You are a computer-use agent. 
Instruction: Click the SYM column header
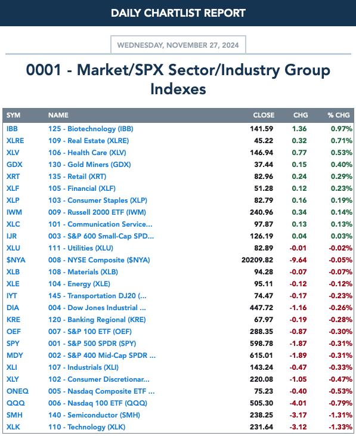click(13, 115)
